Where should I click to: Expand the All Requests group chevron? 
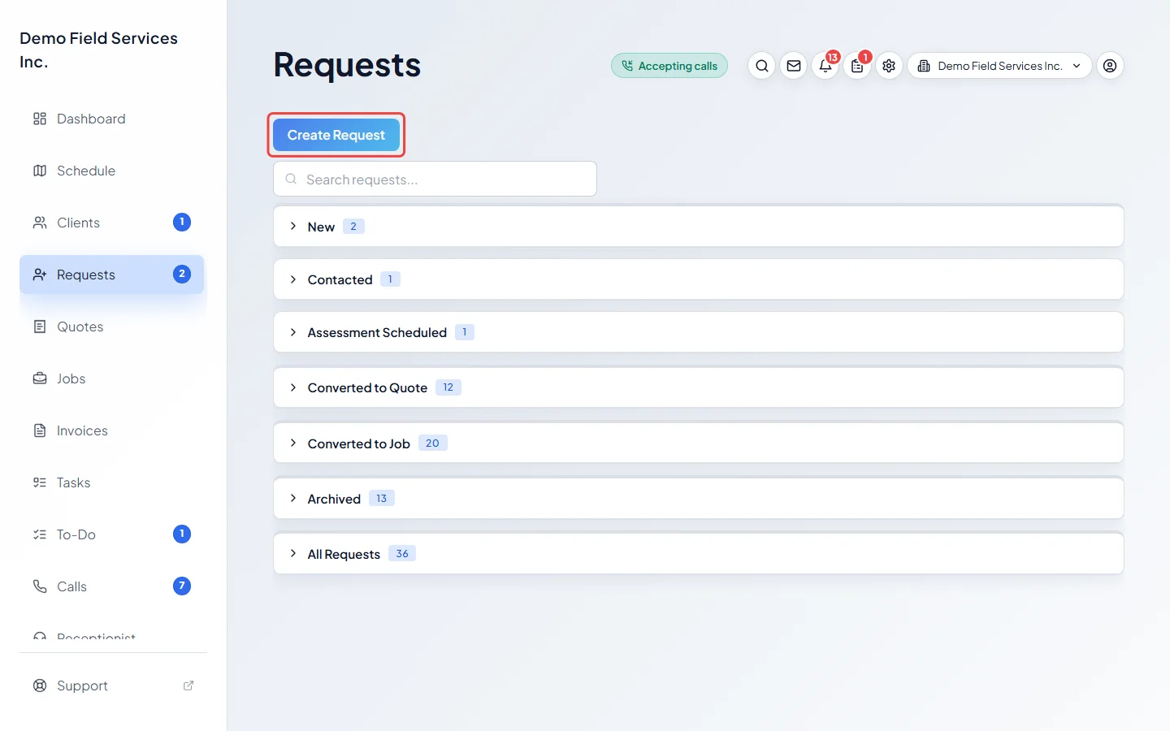coord(293,554)
